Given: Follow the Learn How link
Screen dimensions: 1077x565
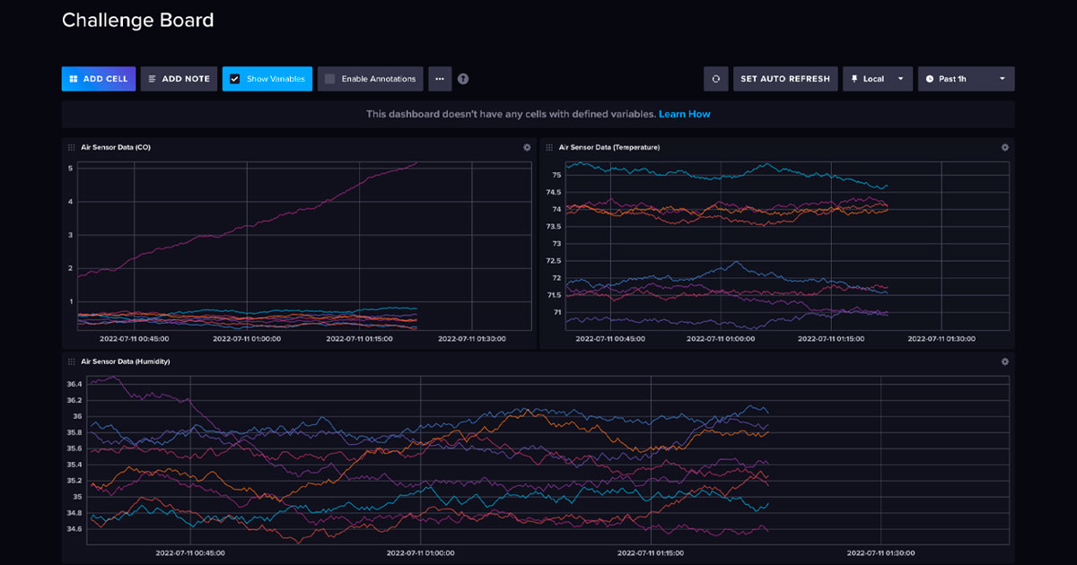Looking at the screenshot, I should tap(687, 114).
